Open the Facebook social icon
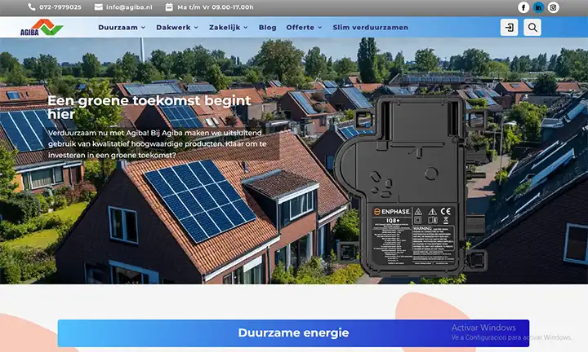Image resolution: width=588 pixels, height=352 pixels. [523, 7]
